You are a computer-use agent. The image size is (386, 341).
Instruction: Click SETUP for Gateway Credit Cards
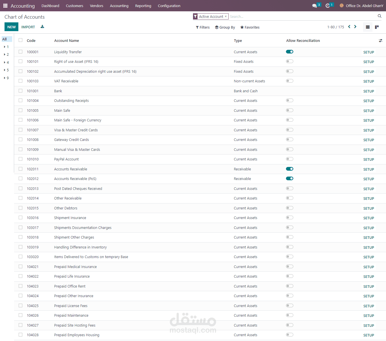tap(369, 140)
